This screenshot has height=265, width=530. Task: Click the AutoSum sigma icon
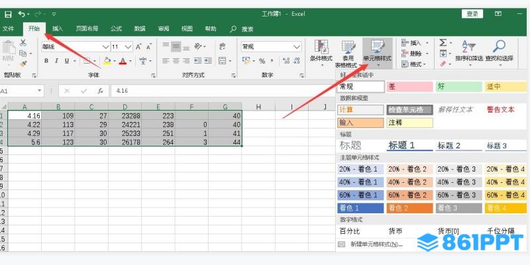point(443,43)
